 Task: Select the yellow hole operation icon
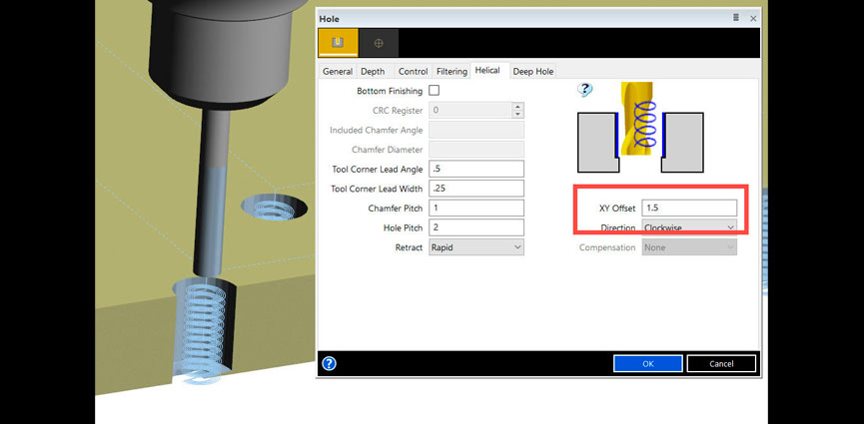pyautogui.click(x=338, y=43)
